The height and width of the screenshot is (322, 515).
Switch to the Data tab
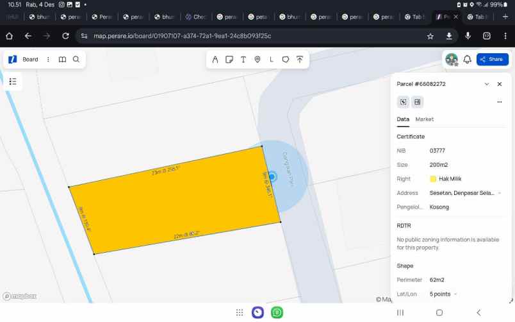[x=403, y=119]
